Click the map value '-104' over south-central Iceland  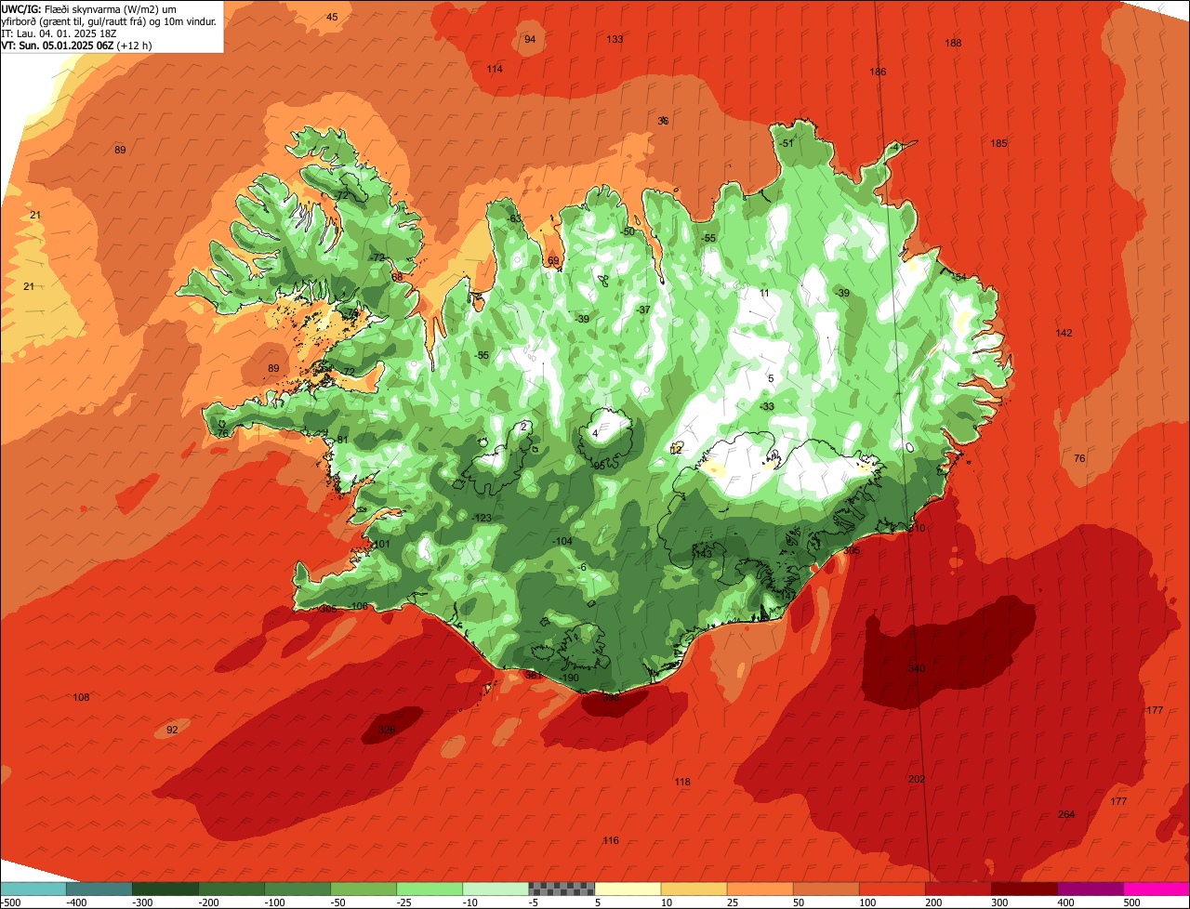[562, 542]
